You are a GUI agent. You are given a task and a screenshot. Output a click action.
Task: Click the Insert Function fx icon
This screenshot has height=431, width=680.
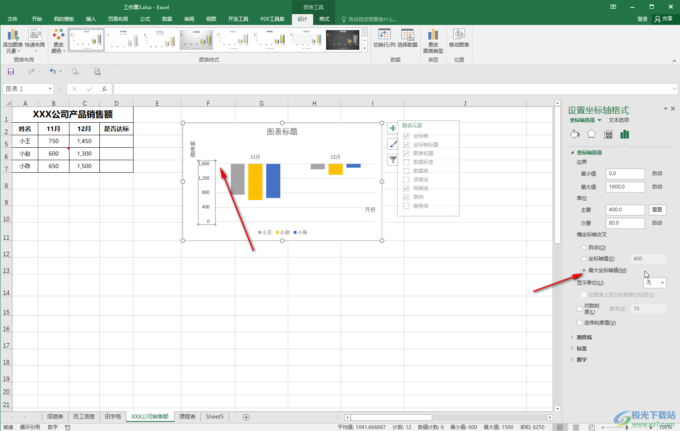click(x=104, y=89)
